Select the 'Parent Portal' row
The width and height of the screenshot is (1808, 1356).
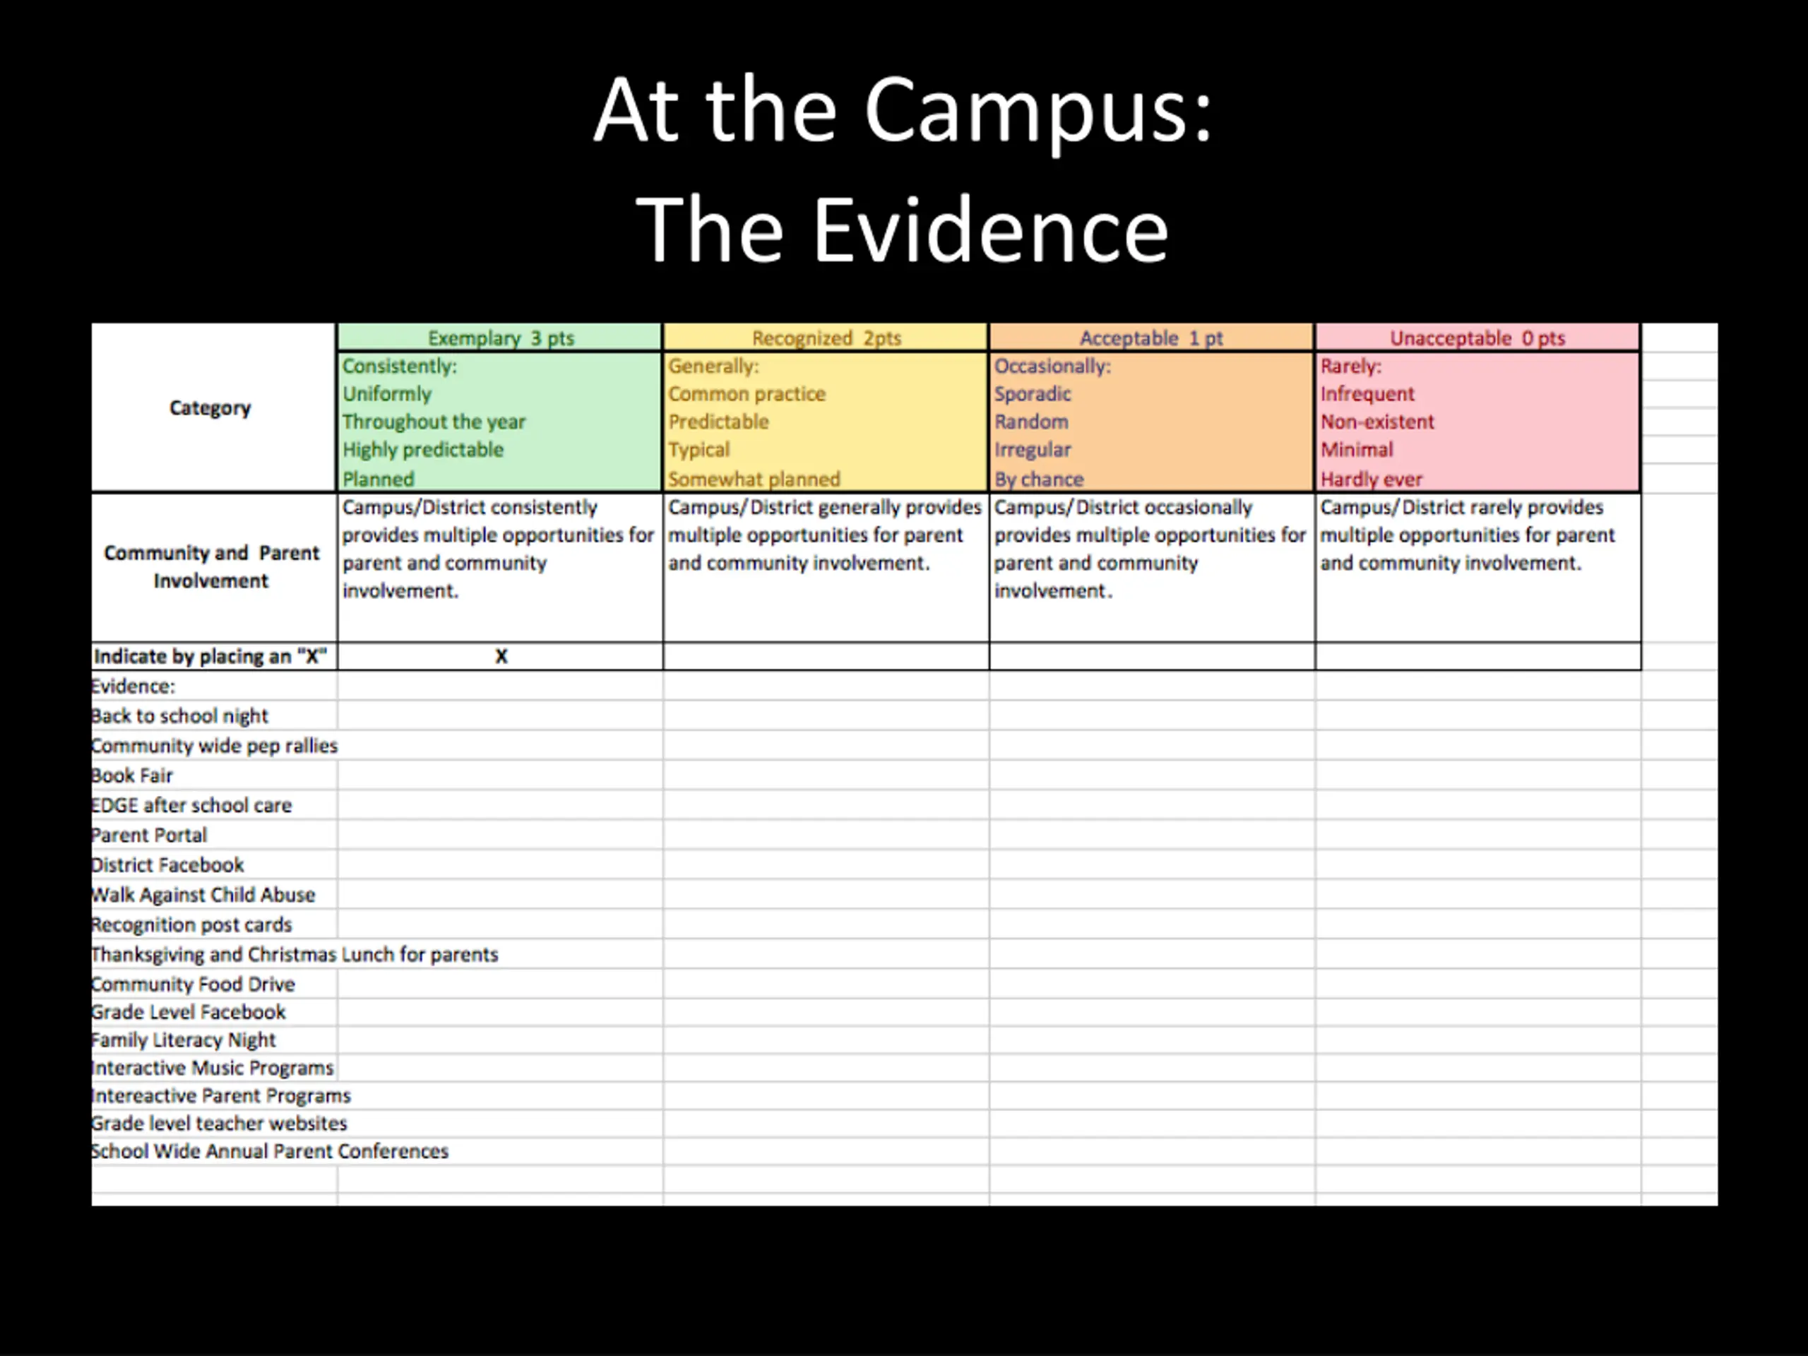coord(149,835)
